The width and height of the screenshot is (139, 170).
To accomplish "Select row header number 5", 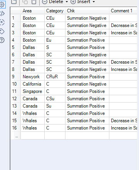I will (15, 47).
